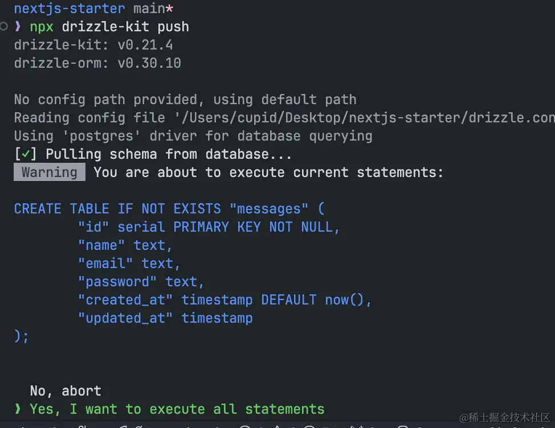Viewport: 555px width, 428px height.
Task: Click the drizzle-kit version v0.21.4 text
Action: pos(145,45)
